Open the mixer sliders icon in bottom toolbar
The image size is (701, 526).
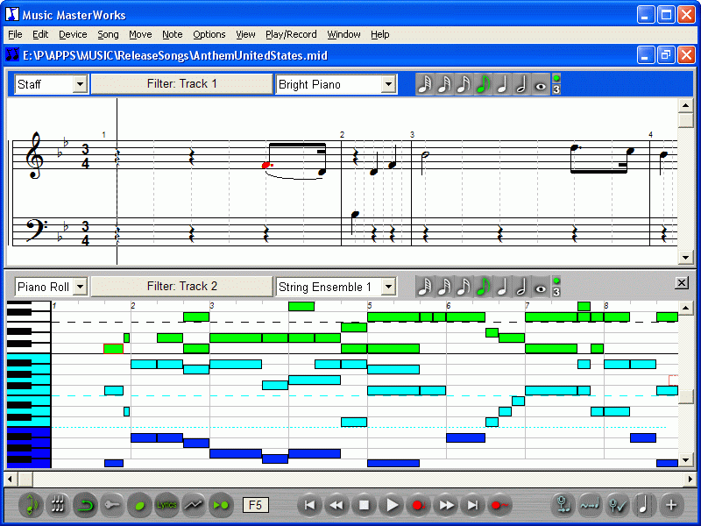tap(58, 506)
